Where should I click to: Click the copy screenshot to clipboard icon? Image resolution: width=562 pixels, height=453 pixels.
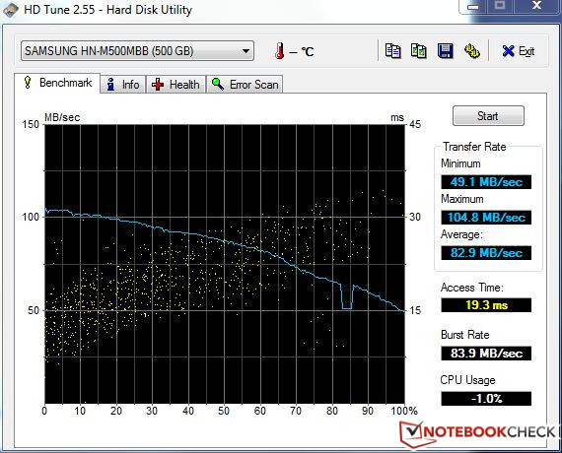419,51
